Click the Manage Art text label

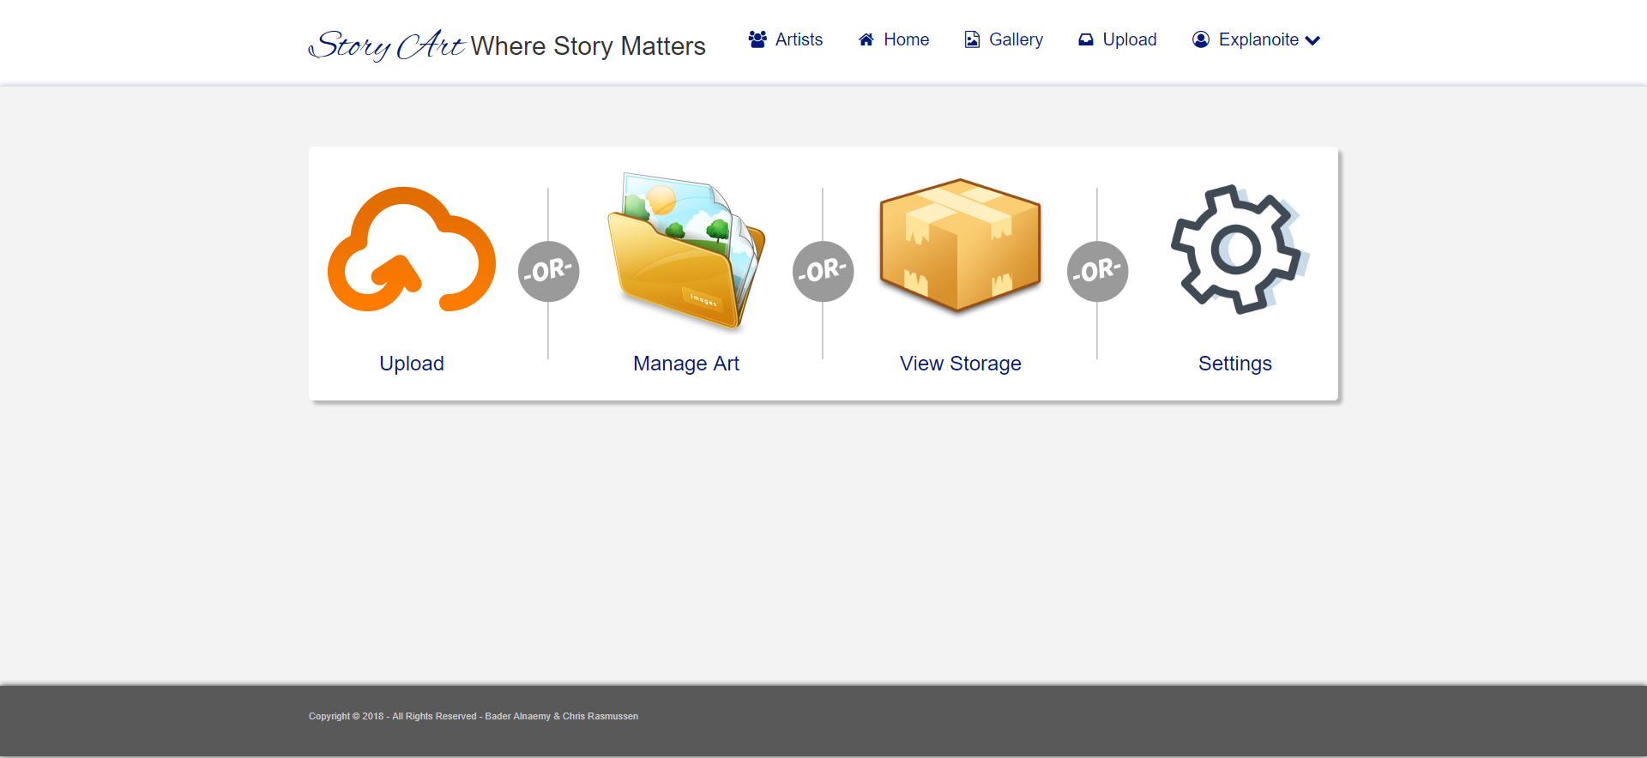tap(686, 364)
